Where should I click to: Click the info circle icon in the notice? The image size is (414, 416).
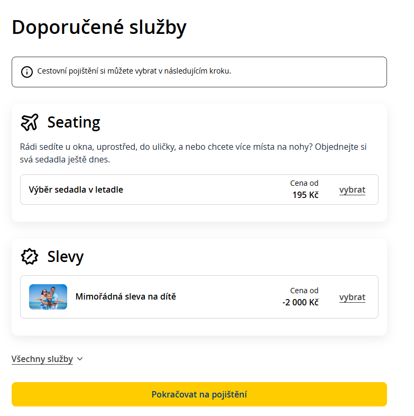(x=26, y=72)
